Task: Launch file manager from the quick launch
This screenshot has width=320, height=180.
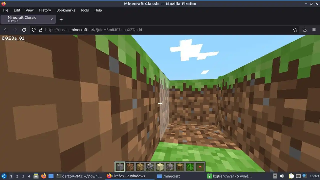Action: coord(36,176)
